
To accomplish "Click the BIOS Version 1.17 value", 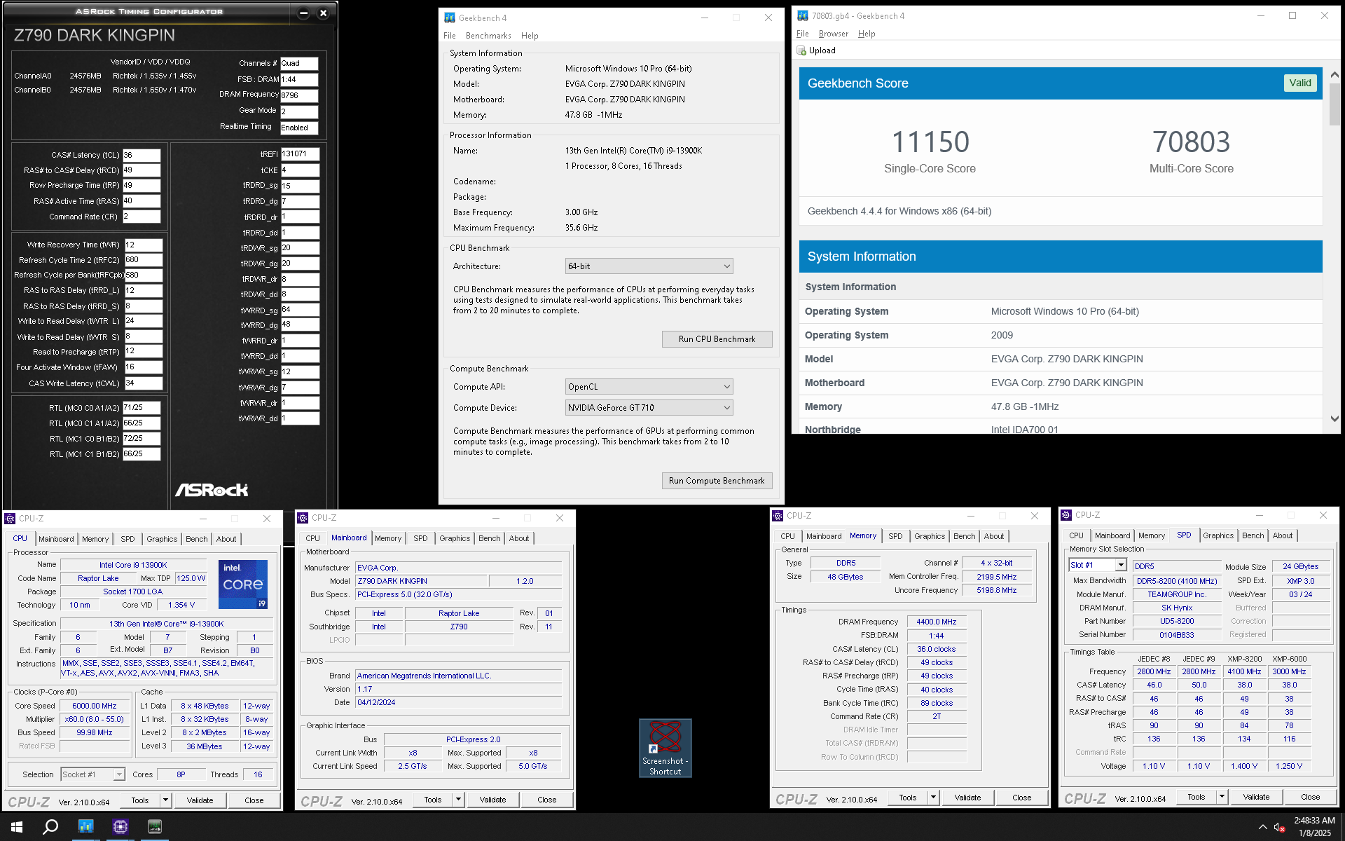I will [x=458, y=689].
